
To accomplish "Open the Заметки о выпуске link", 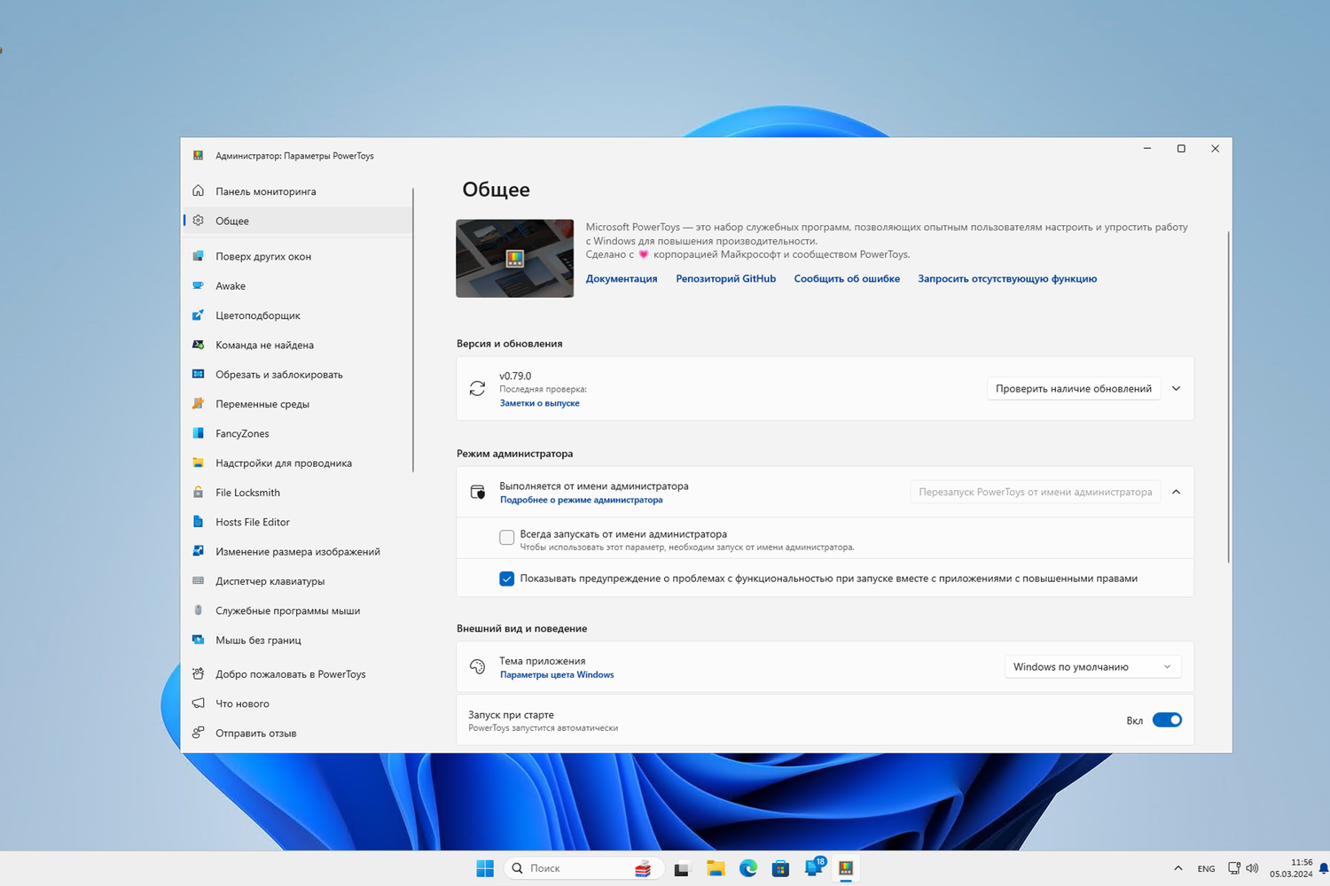I will click(540, 403).
